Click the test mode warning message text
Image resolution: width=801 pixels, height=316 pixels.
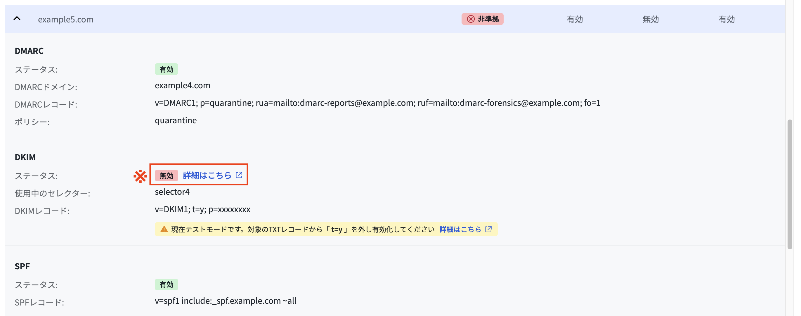[x=303, y=229]
